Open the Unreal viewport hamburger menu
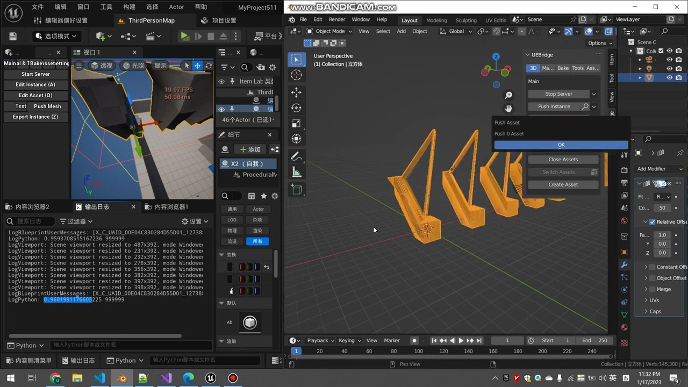This screenshot has width=688, height=387. [79, 66]
